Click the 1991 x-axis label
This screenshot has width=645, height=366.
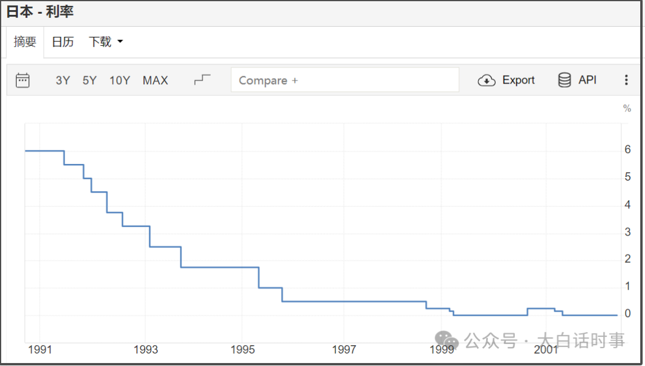40,349
